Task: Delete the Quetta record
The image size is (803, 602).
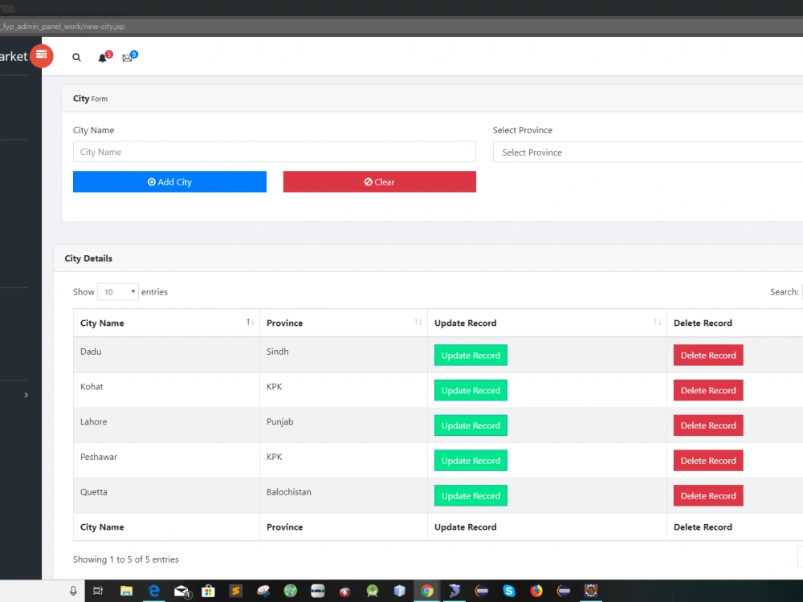Action: pos(708,495)
